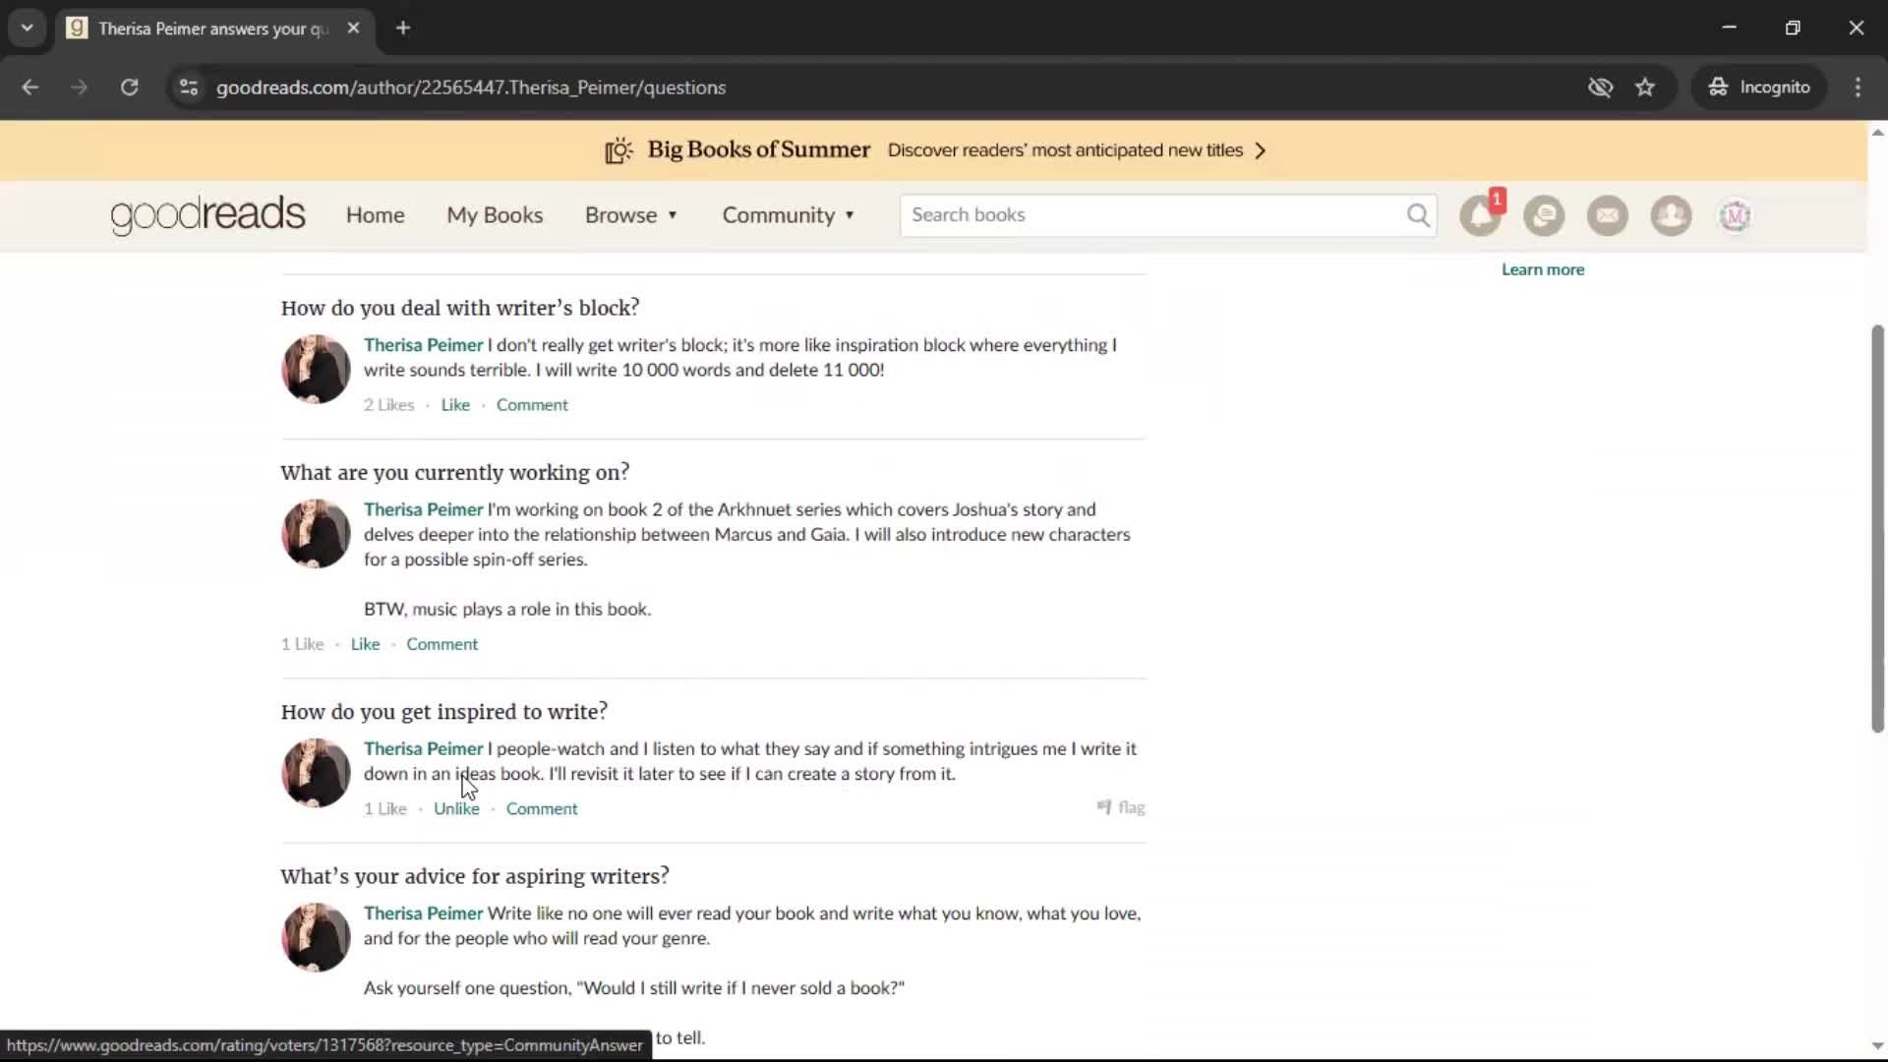This screenshot has height=1062, width=1888.
Task: Click the scrollbar up arrow
Action: click(1877, 133)
